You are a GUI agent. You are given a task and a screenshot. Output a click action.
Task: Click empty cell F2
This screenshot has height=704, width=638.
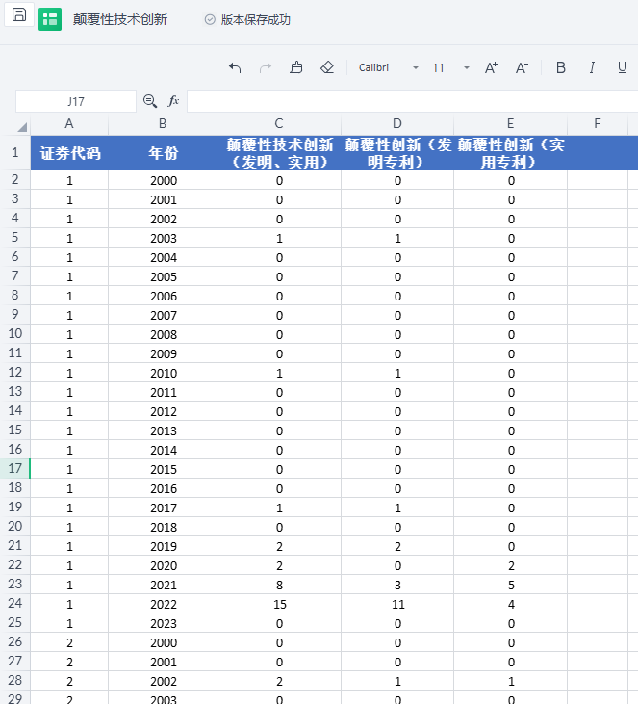coord(598,180)
